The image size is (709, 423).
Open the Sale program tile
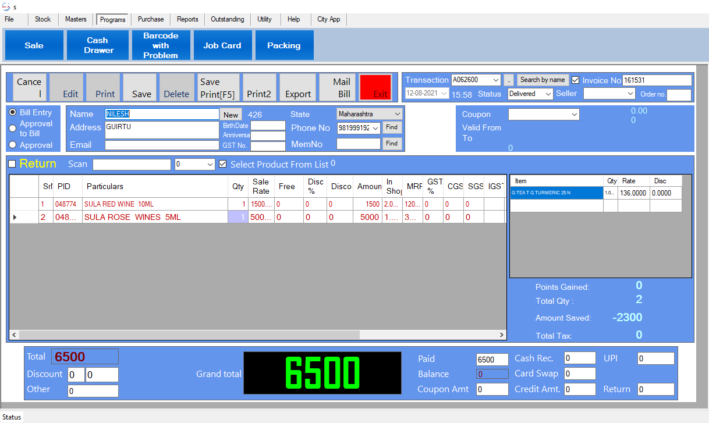34,45
